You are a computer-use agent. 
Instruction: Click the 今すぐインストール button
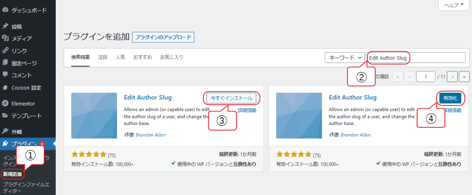(x=231, y=98)
